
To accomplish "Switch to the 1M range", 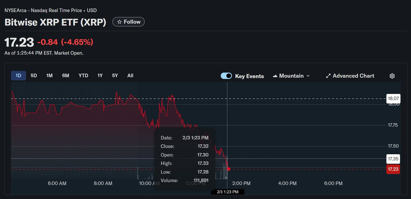I will (x=49, y=76).
